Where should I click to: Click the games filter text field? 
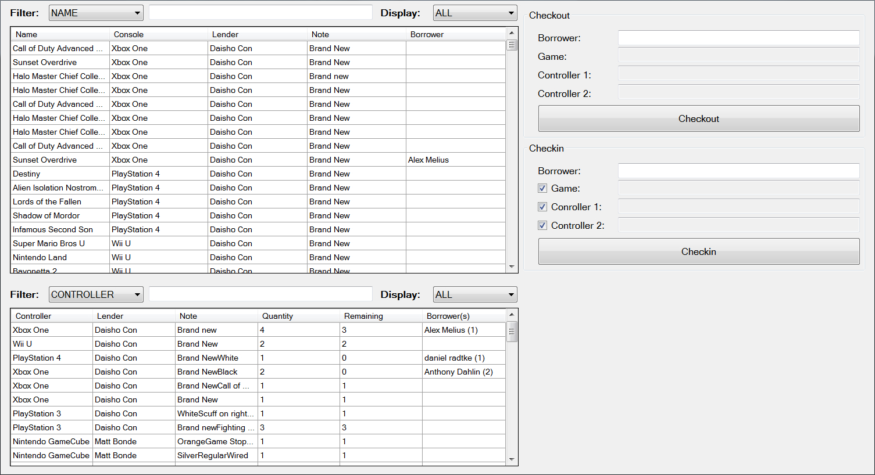point(260,13)
